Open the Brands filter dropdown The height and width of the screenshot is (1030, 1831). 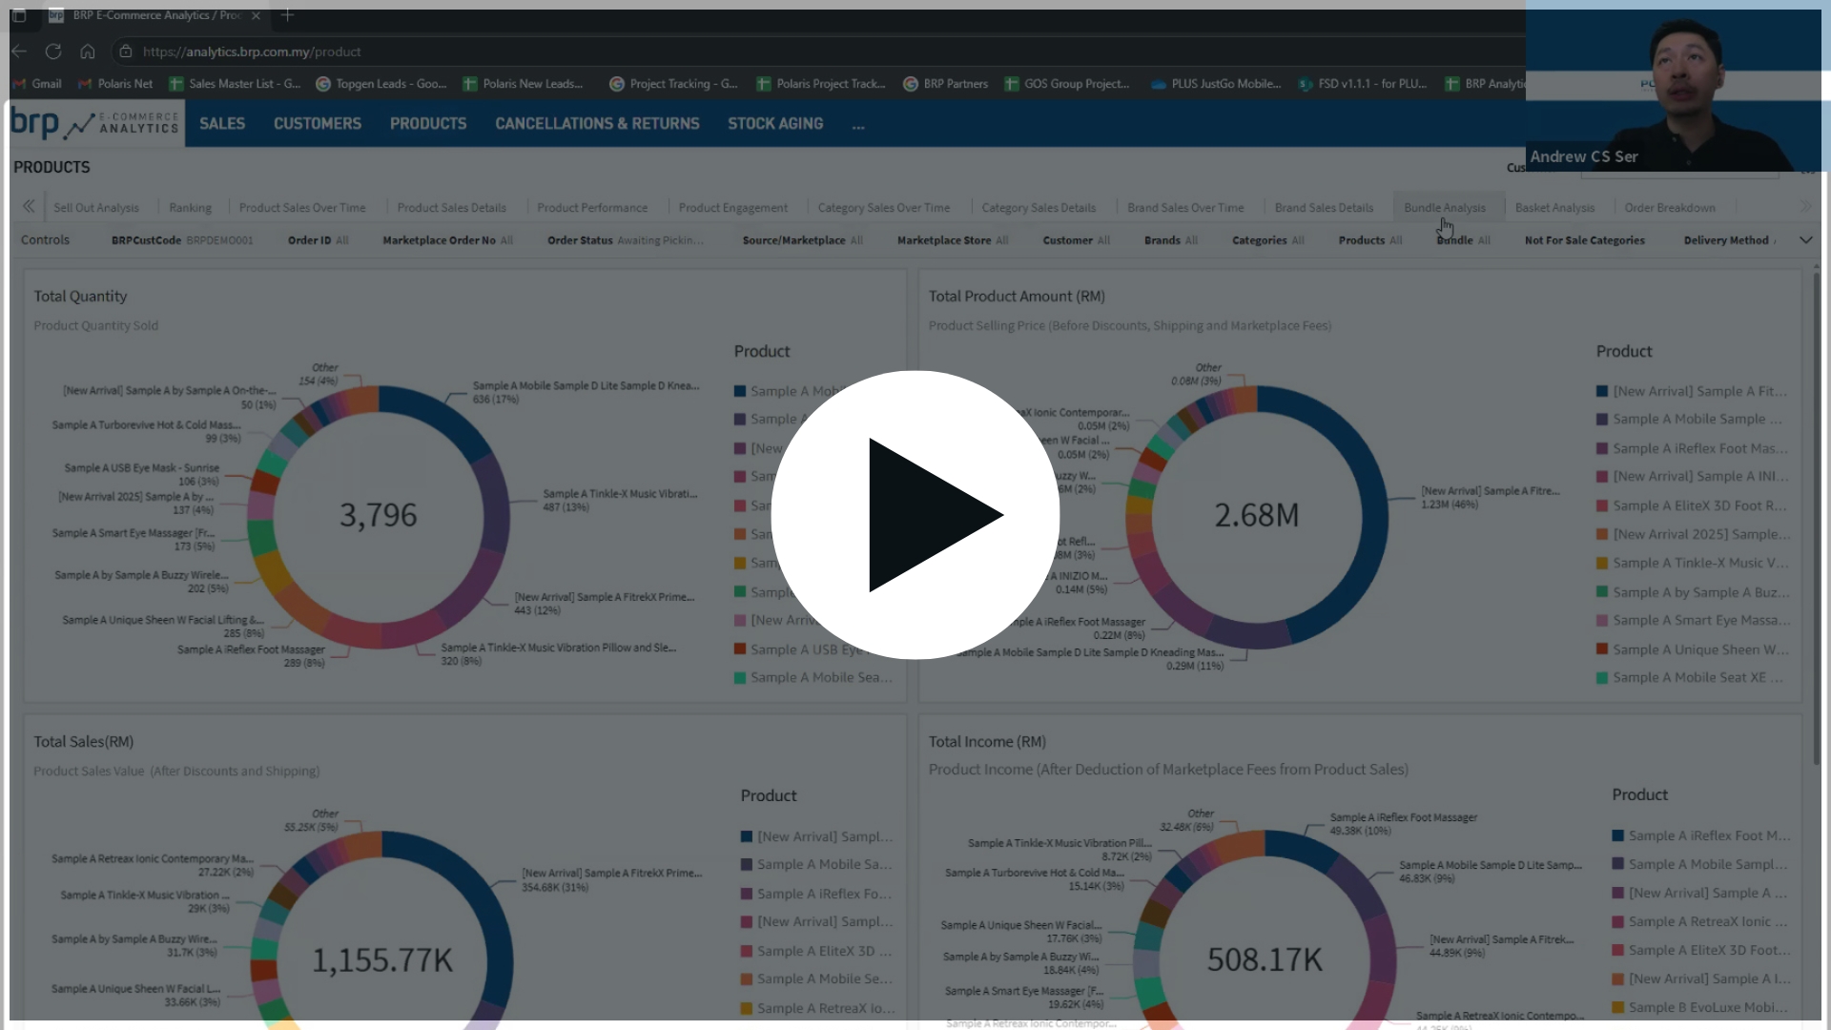coord(1170,240)
